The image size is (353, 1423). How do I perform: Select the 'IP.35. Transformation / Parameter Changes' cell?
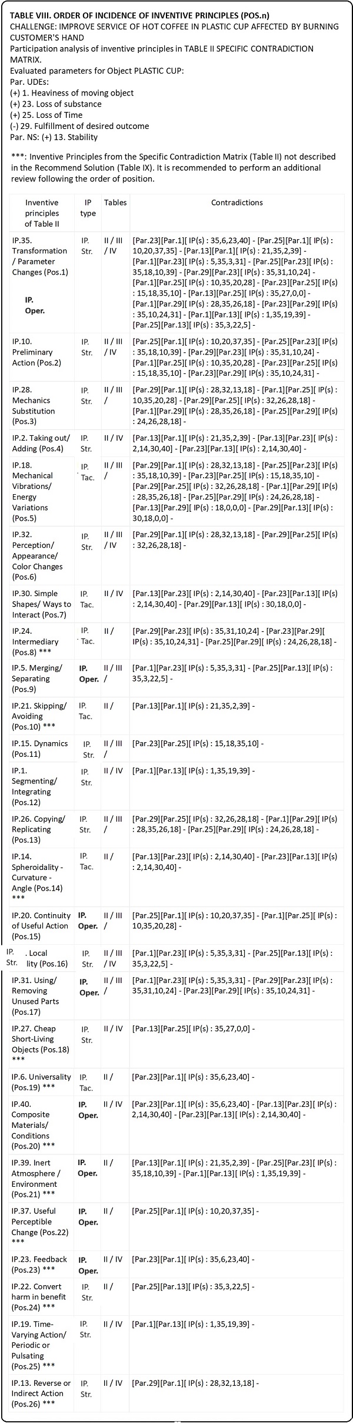[40, 256]
